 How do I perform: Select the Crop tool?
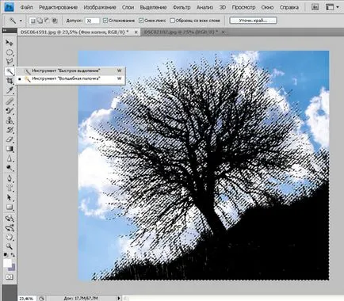click(10, 81)
